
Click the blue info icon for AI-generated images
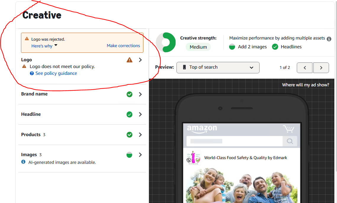[23, 162]
